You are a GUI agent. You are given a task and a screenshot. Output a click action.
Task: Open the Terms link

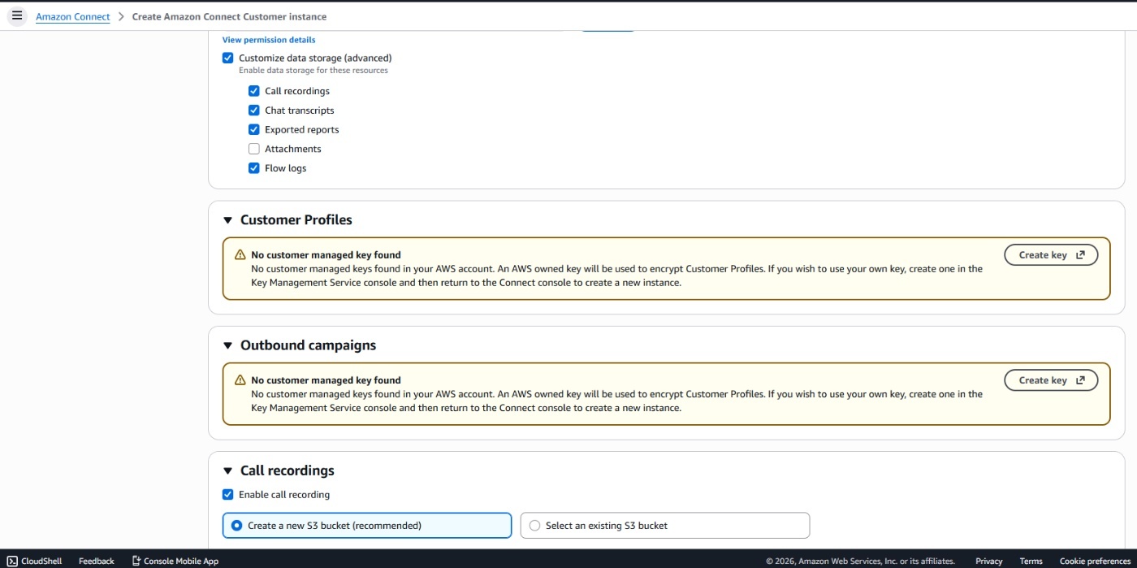[x=1031, y=561]
